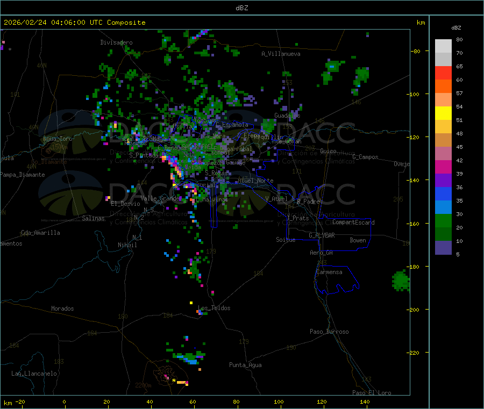This screenshot has height=409, width=484.
Task: Click the Aero_GA label
Action: point(322,253)
